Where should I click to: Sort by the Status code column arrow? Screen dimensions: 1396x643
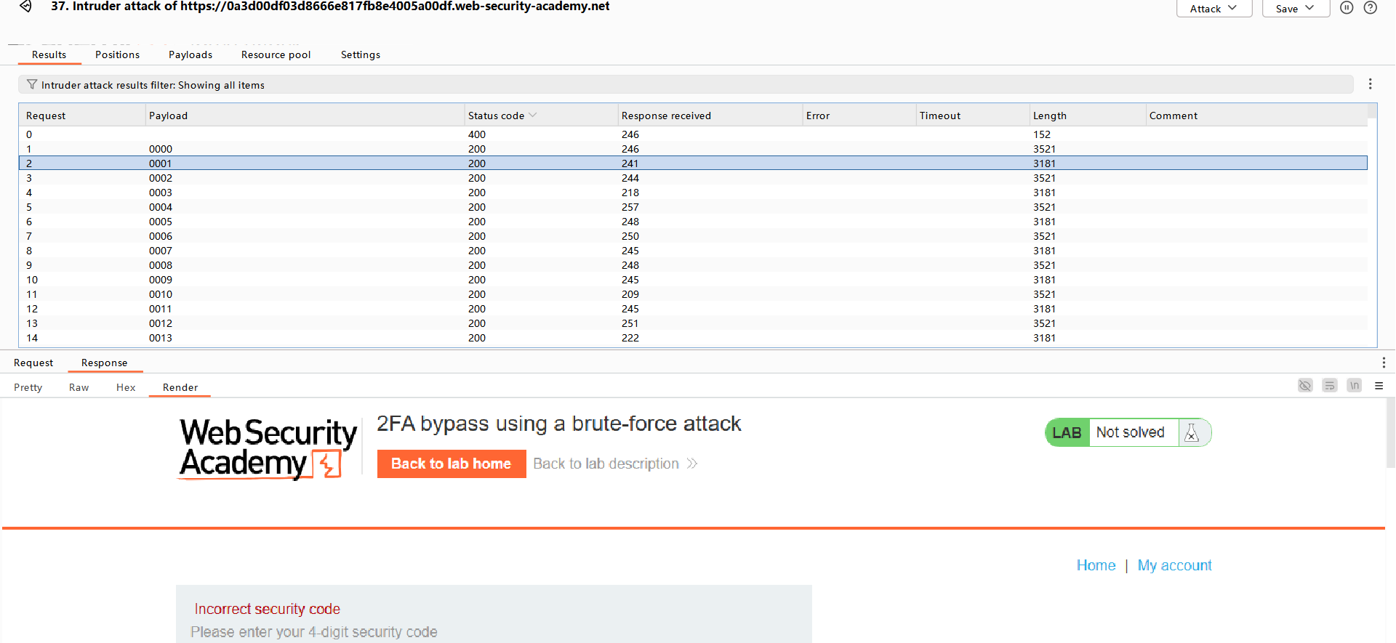533,116
